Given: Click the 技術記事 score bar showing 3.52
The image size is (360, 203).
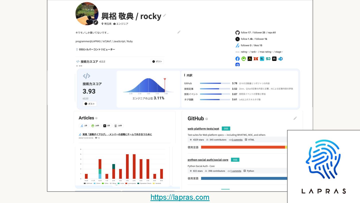Looking at the screenshot, I should point(215,89).
